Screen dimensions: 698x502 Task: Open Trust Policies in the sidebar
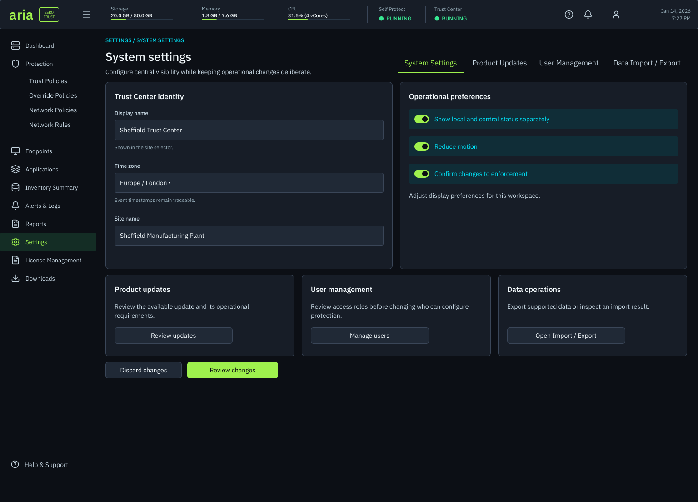click(48, 81)
